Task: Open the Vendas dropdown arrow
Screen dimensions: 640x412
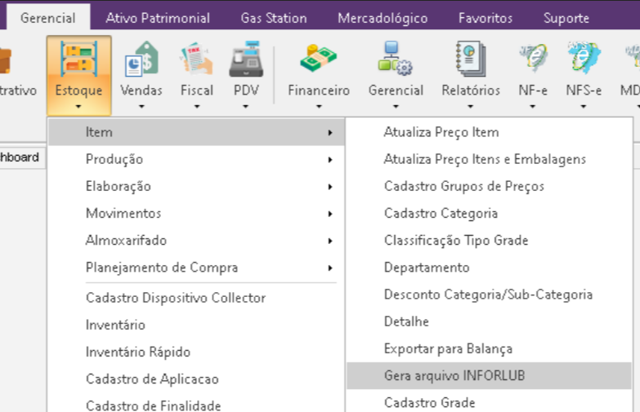Action: [x=141, y=105]
